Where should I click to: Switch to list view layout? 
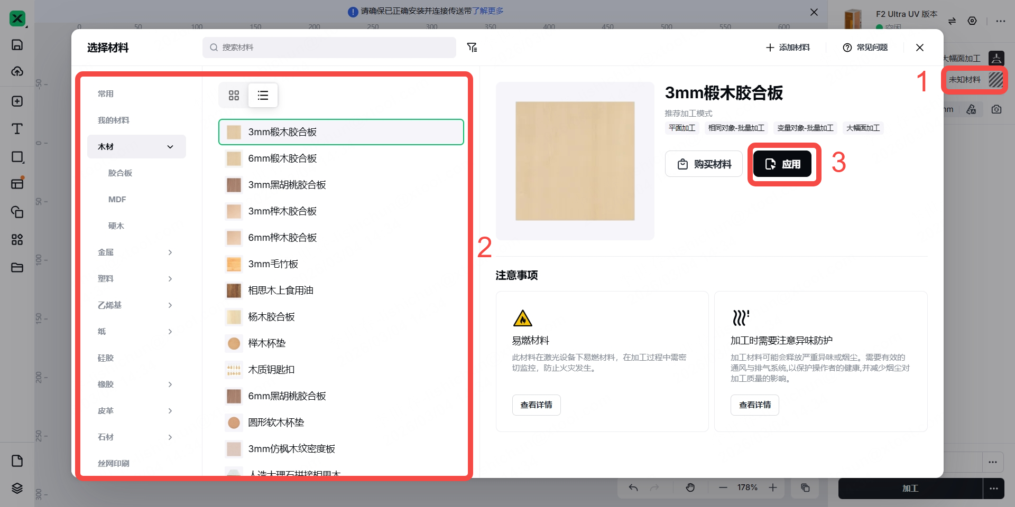[x=263, y=96]
